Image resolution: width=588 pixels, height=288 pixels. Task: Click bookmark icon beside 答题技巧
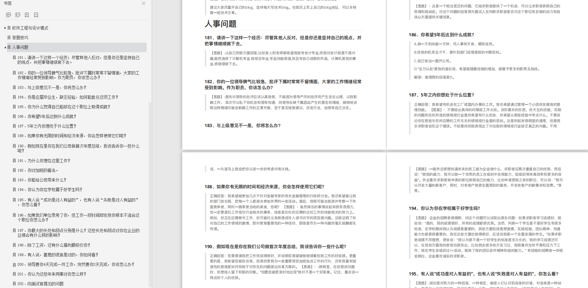pyautogui.click(x=9, y=38)
